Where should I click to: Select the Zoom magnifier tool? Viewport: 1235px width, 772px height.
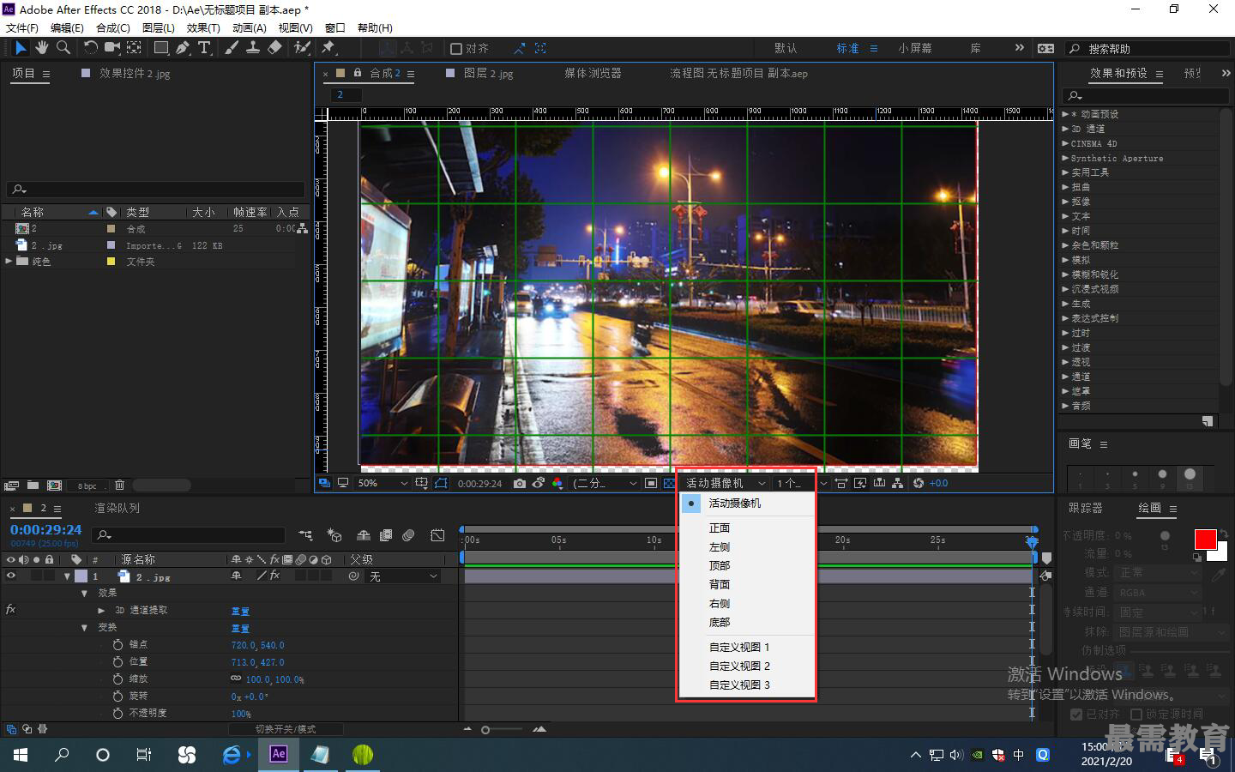coord(63,48)
